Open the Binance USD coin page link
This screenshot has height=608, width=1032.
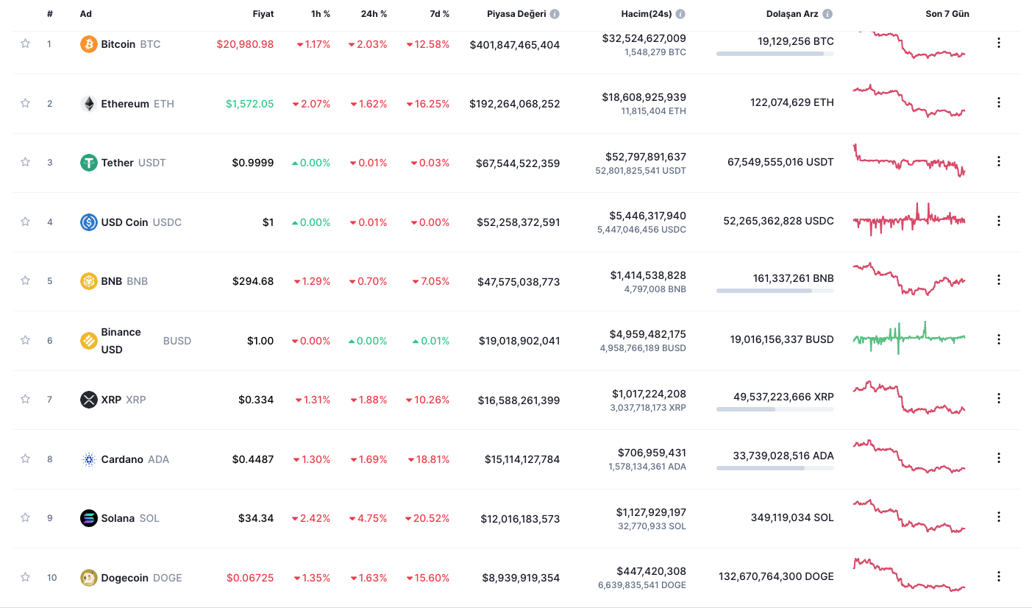[121, 341]
